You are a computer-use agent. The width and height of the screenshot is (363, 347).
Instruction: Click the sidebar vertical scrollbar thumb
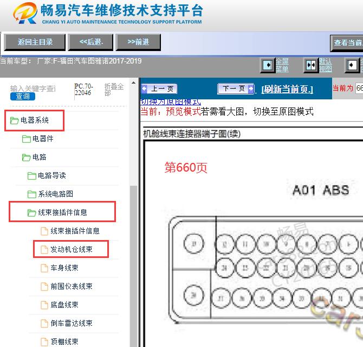point(134,266)
